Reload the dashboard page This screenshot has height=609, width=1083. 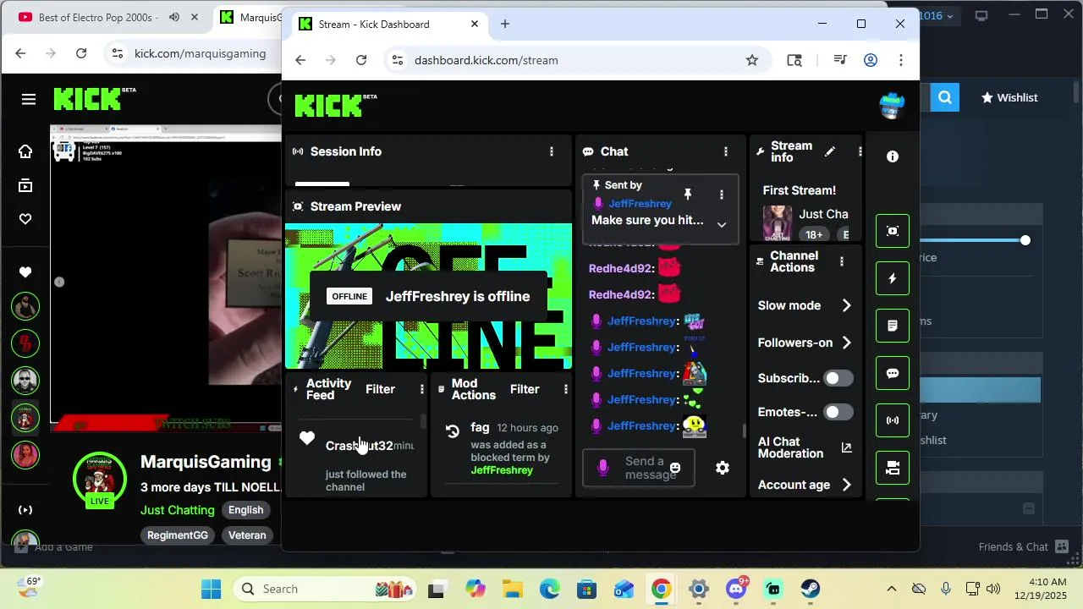pyautogui.click(x=361, y=60)
